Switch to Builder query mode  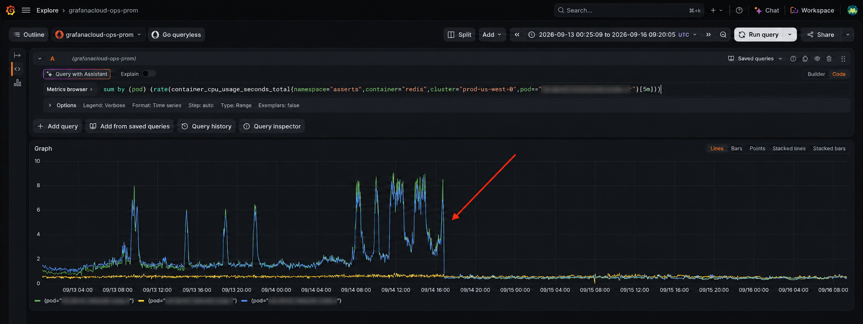coord(816,74)
